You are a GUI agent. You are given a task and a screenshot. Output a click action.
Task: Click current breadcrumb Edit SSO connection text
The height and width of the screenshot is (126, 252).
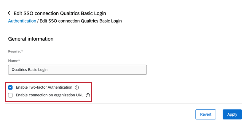point(81,21)
